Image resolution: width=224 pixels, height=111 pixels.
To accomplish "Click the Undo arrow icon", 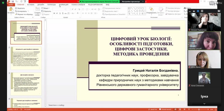I will [x=17, y=1].
